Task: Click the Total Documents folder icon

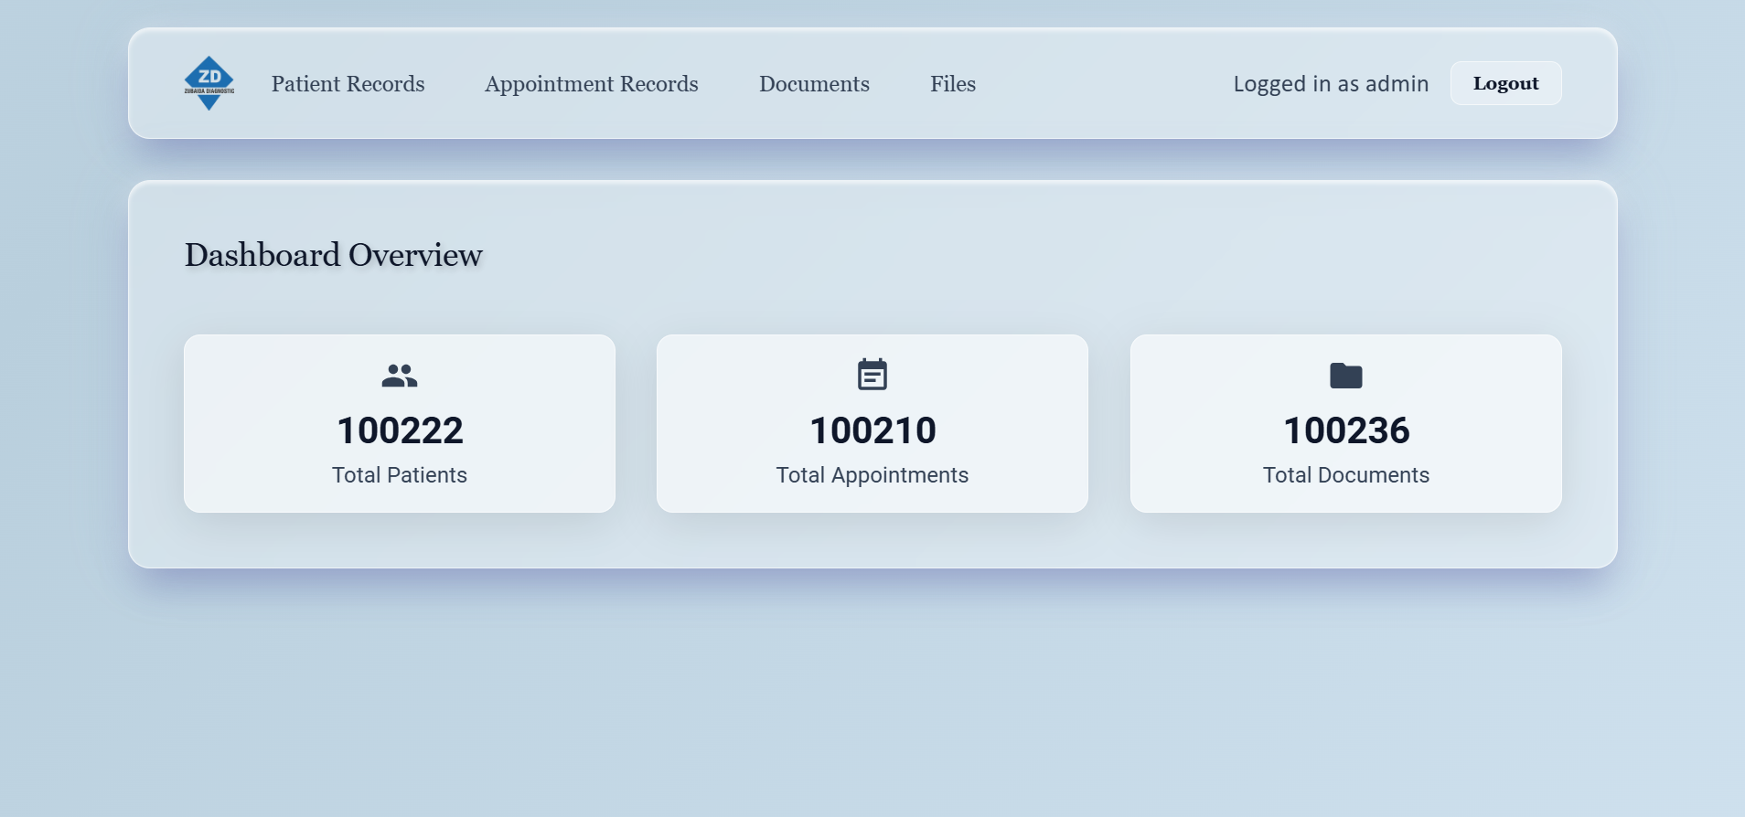Action: (1346, 376)
